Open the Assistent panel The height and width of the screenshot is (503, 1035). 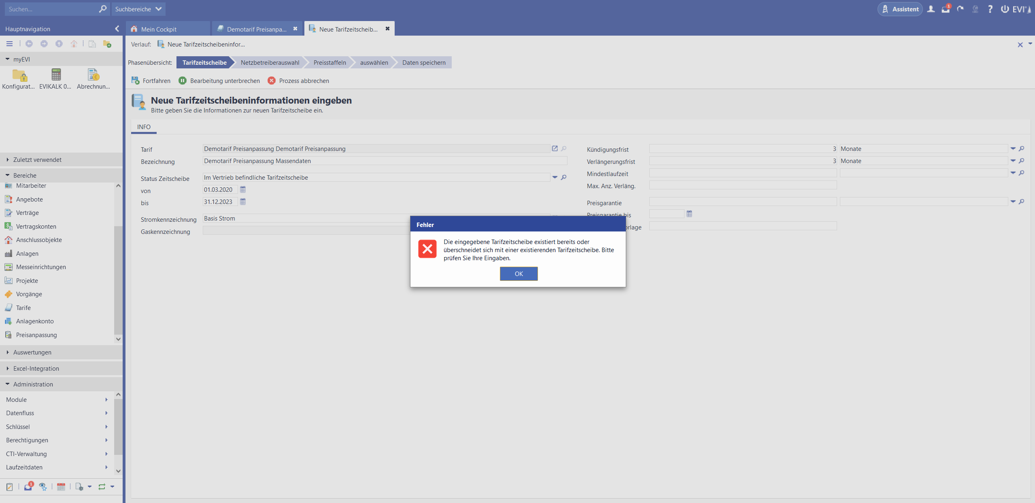(900, 9)
